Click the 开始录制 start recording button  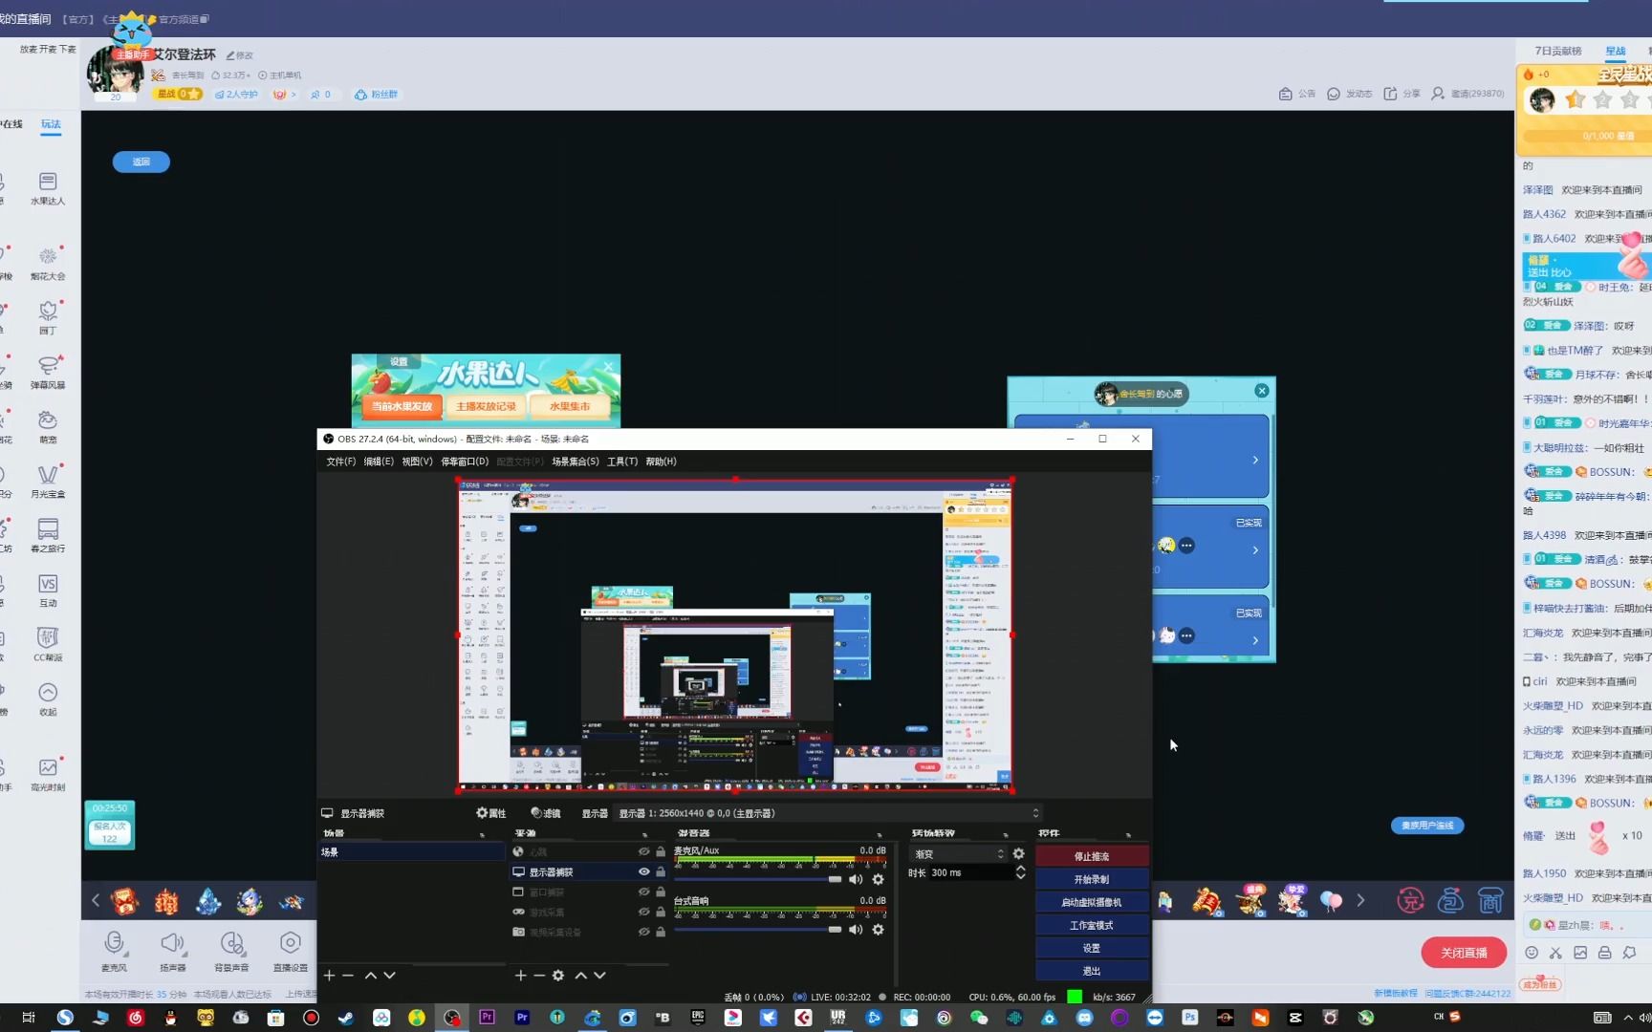[x=1092, y=879]
